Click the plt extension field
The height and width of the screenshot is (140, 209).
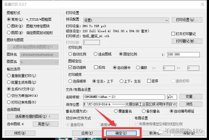pyautogui.click(x=172, y=97)
